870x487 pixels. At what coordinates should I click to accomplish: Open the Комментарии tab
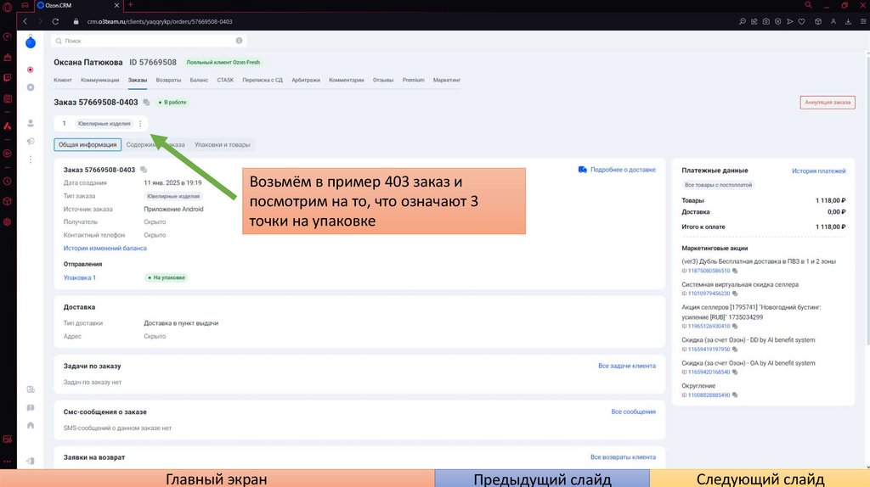click(347, 81)
